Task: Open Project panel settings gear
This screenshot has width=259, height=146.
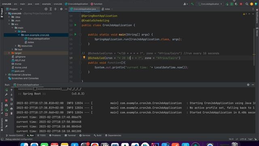Action: (61, 9)
